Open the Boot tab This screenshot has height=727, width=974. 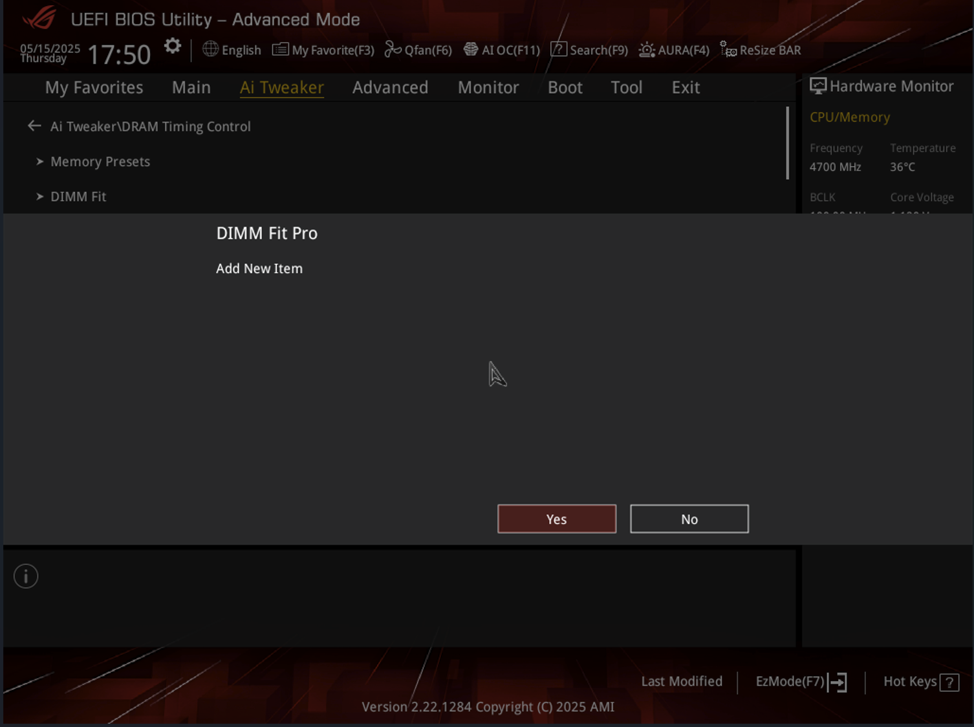point(565,87)
